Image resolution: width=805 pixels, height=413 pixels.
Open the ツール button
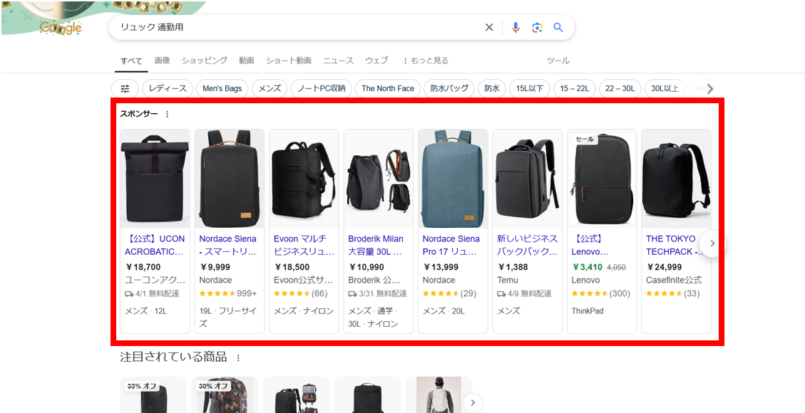pos(558,61)
